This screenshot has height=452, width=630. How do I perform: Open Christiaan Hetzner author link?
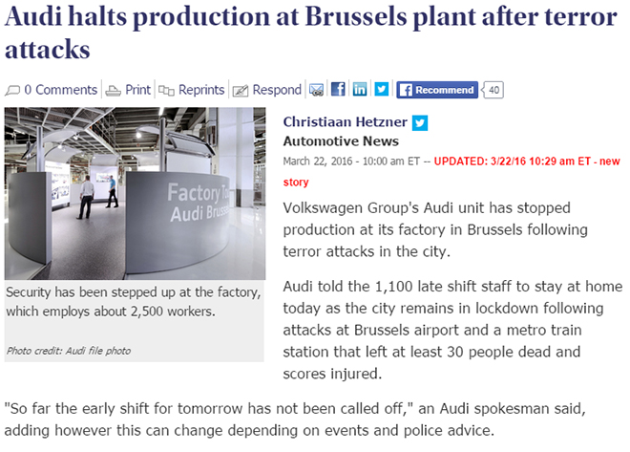tap(346, 122)
